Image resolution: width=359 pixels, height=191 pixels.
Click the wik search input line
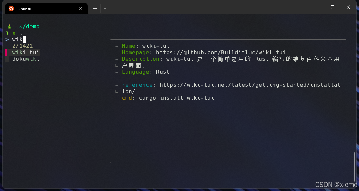coord(16,40)
